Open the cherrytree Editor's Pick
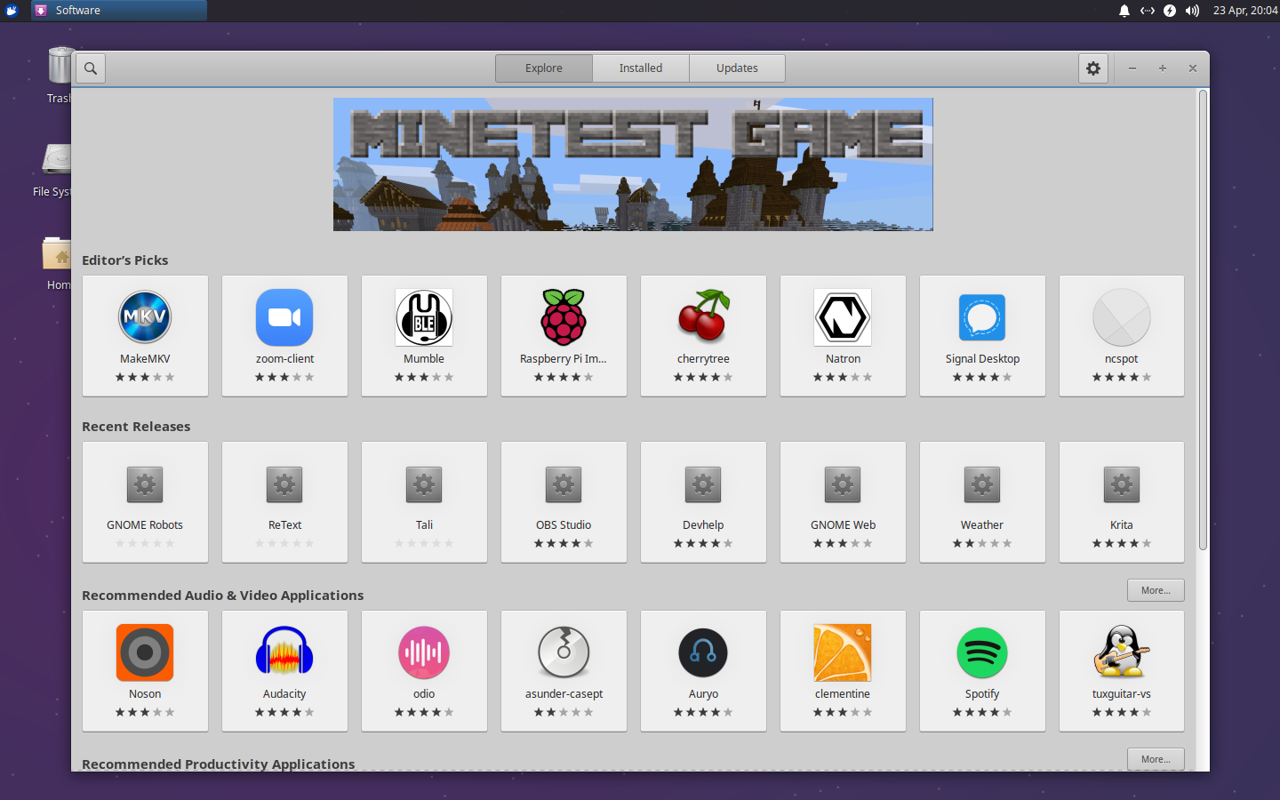The image size is (1280, 800). (x=703, y=336)
